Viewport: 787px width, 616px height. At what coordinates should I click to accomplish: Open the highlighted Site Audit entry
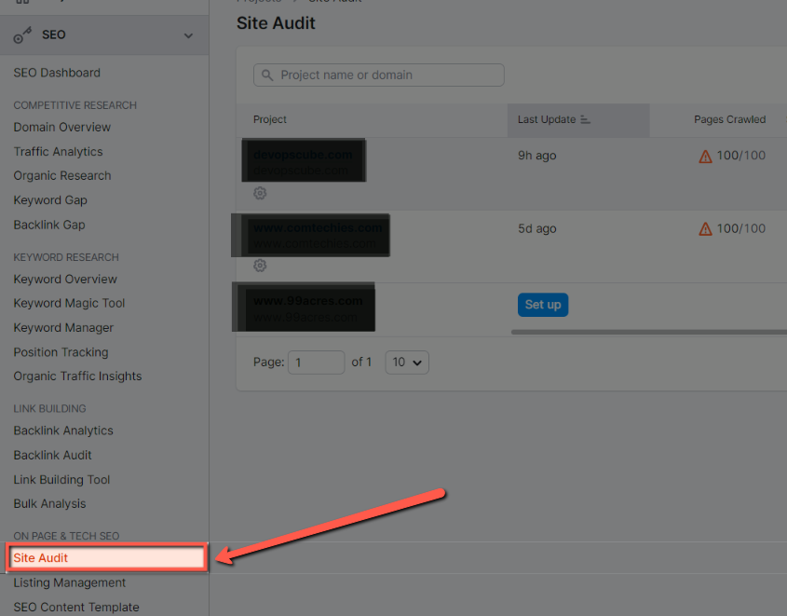click(40, 558)
